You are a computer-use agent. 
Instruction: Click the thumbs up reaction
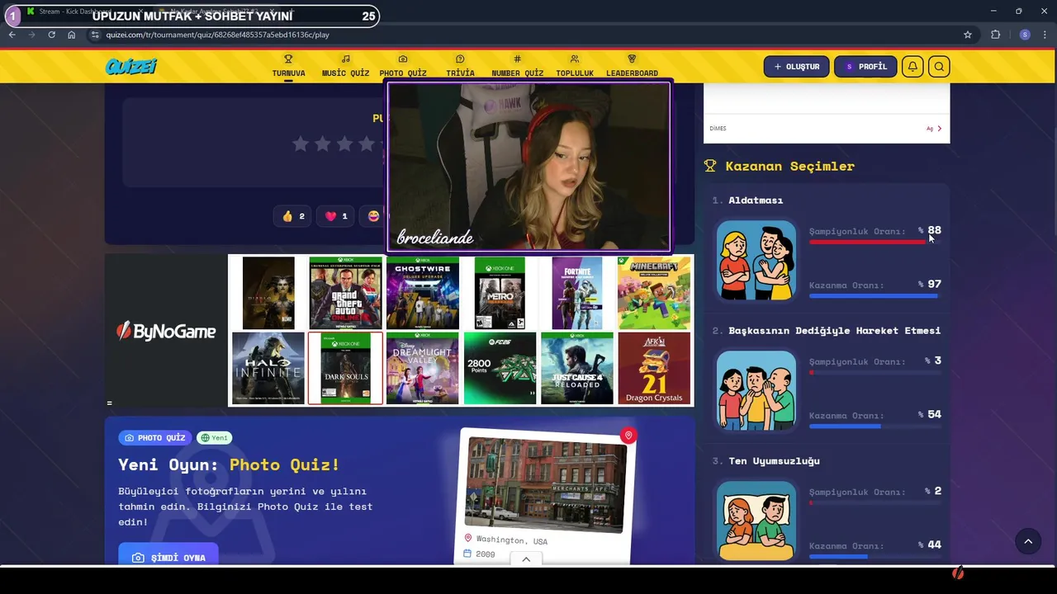pyautogui.click(x=293, y=216)
